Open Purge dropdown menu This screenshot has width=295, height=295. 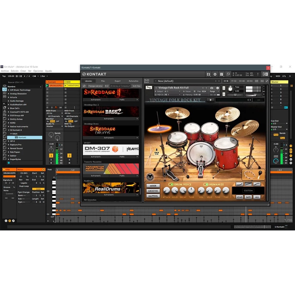214,91
